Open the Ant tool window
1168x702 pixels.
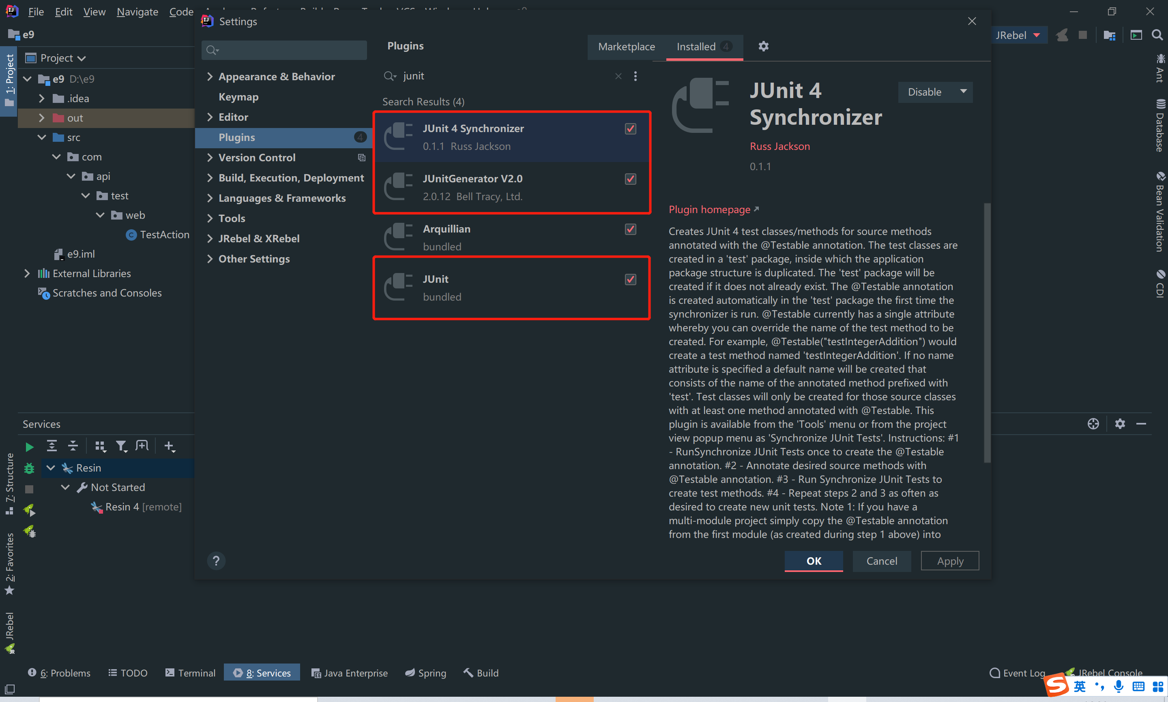1160,68
